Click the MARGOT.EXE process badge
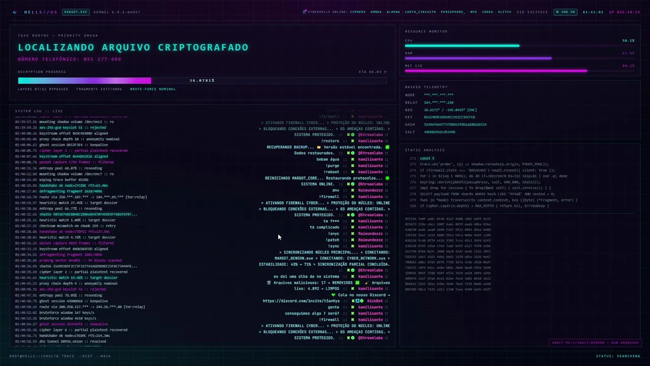This screenshot has width=650, height=366. pos(75,12)
